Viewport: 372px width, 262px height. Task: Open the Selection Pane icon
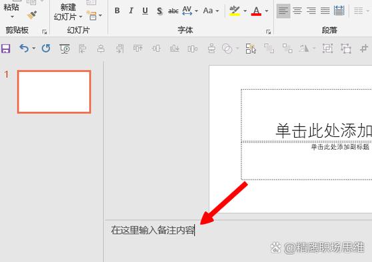pos(251,49)
